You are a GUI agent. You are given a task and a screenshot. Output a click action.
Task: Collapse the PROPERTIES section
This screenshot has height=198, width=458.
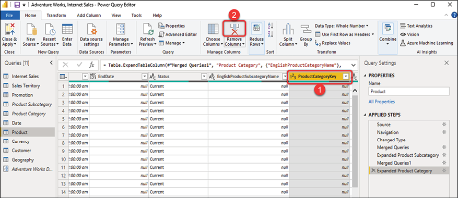click(x=365, y=76)
